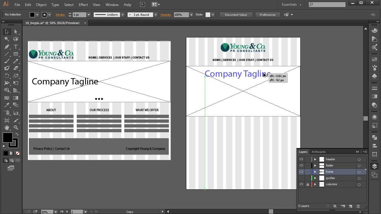Close the 10_begin.ai document tab
The image size is (381, 214).
click(x=85, y=23)
